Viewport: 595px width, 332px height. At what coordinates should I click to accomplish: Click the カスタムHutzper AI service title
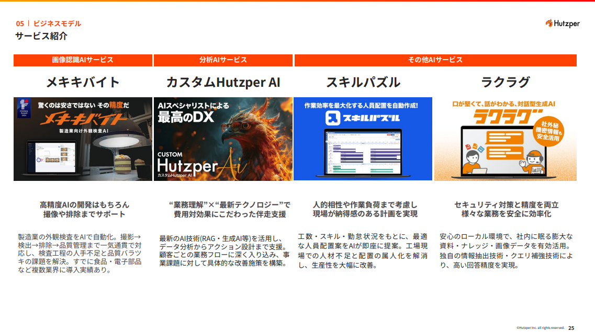[x=223, y=82]
